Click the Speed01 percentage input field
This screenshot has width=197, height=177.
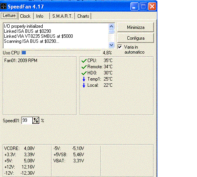pyautogui.click(x=27, y=120)
